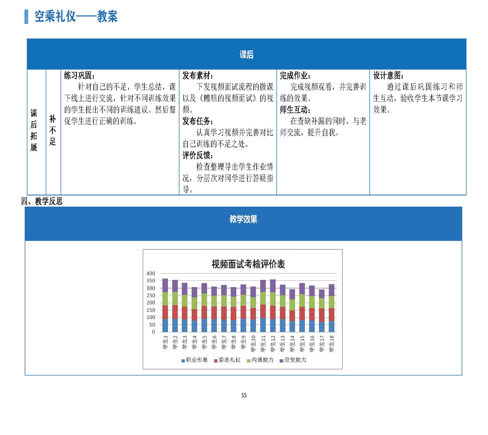The width and height of the screenshot is (488, 435).
Task: Select the heading 评价反馈：
Action: 198,155
